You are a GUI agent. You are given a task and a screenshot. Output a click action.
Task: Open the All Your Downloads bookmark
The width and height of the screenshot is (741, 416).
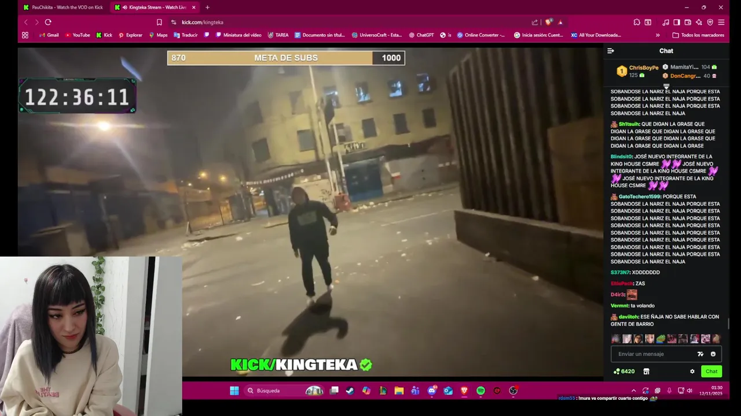[x=596, y=35]
